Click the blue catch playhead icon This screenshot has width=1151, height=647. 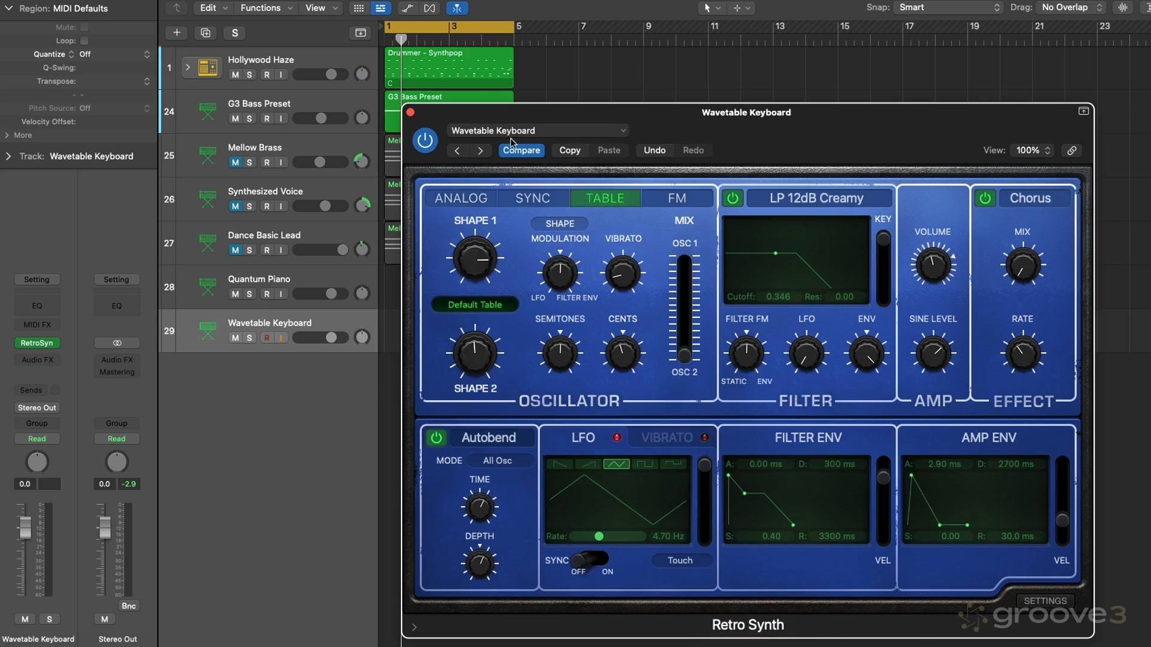457,8
